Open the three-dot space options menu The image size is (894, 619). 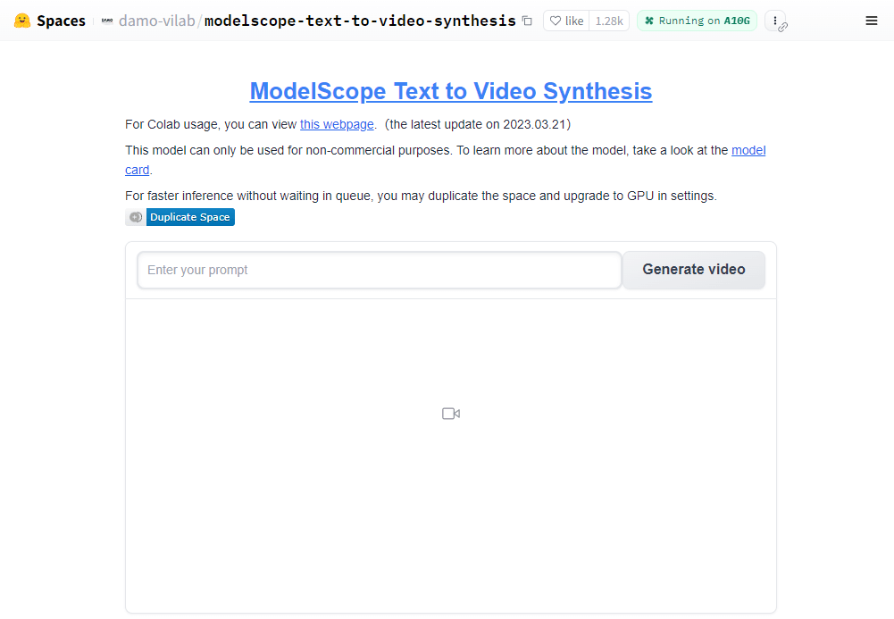pos(775,21)
